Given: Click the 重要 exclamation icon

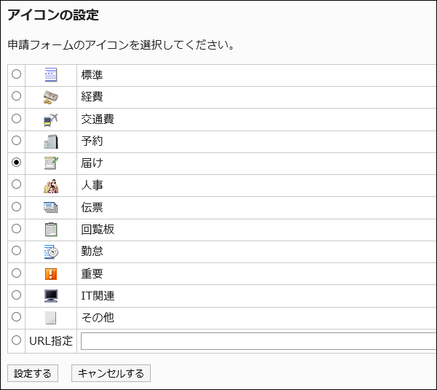Looking at the screenshot, I should tap(50, 274).
